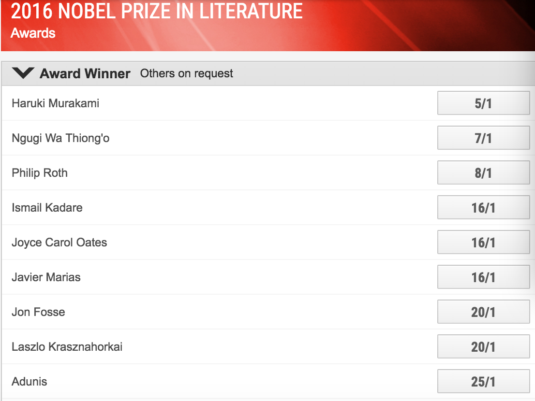Screen dimensions: 535x401
Task: Pick Laszlo Krasznahorkai at 20/1
Action: point(483,347)
